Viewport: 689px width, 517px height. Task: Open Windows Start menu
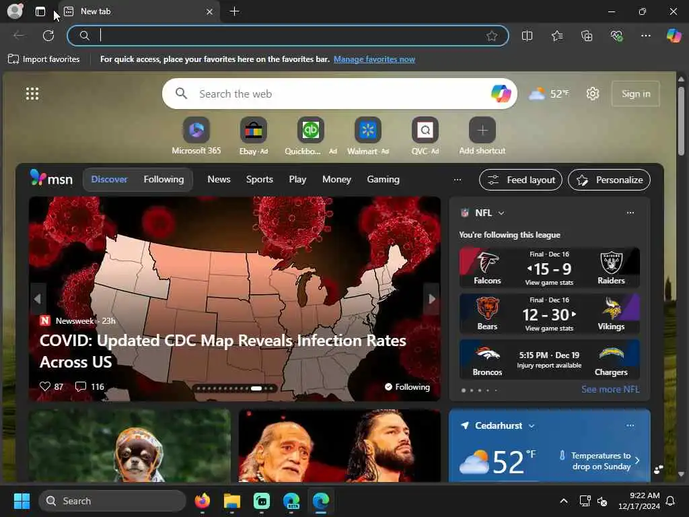pyautogui.click(x=22, y=501)
